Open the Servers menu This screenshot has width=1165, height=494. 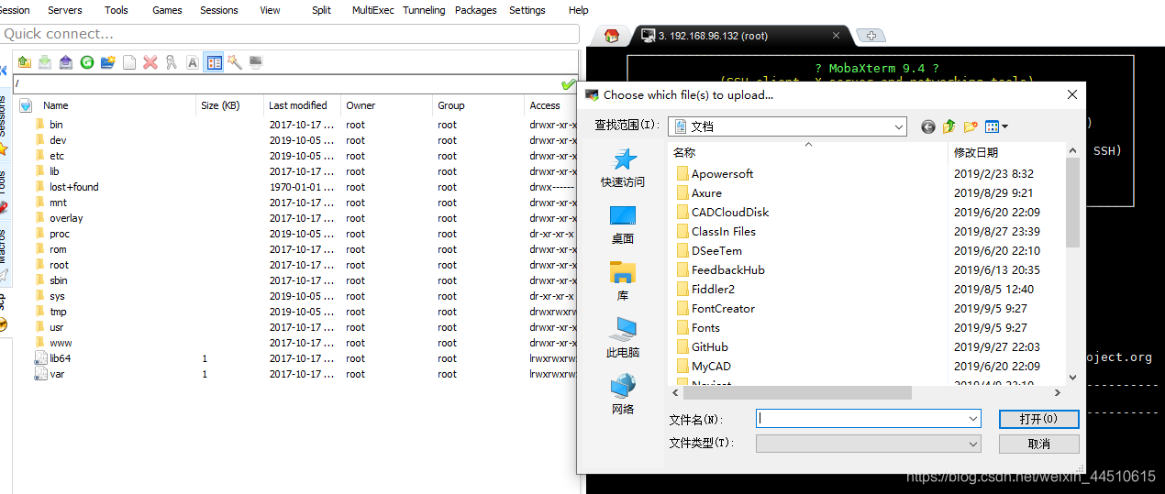(x=64, y=10)
